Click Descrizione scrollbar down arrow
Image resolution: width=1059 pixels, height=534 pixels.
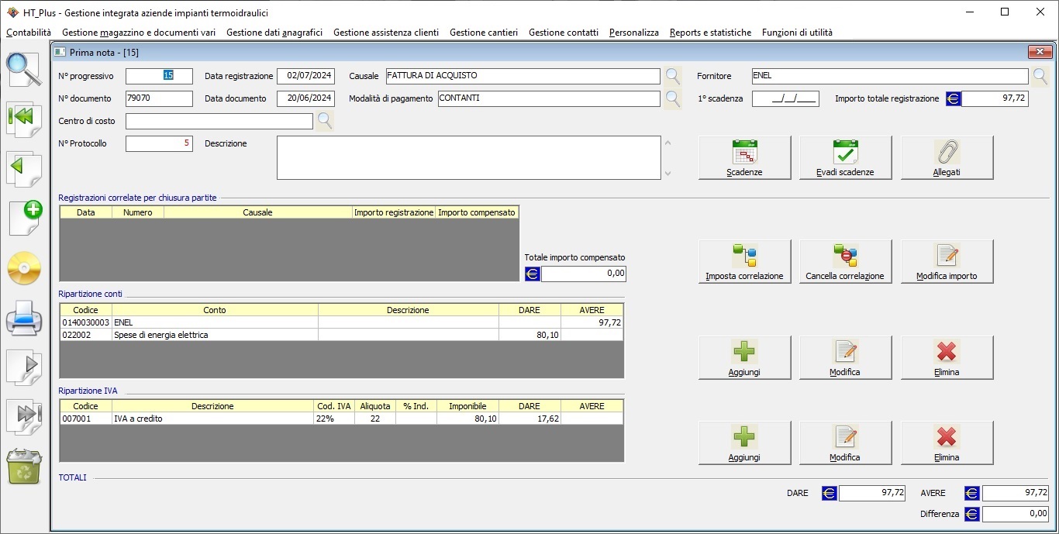pyautogui.click(x=668, y=174)
